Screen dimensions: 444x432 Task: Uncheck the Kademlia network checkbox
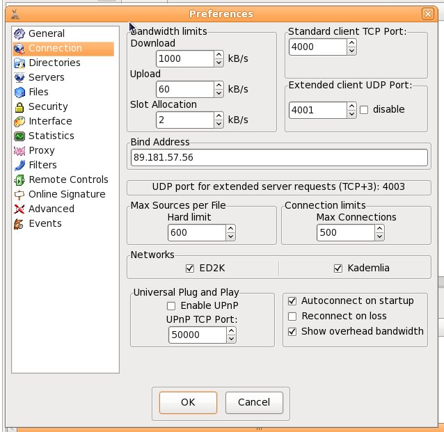339,269
